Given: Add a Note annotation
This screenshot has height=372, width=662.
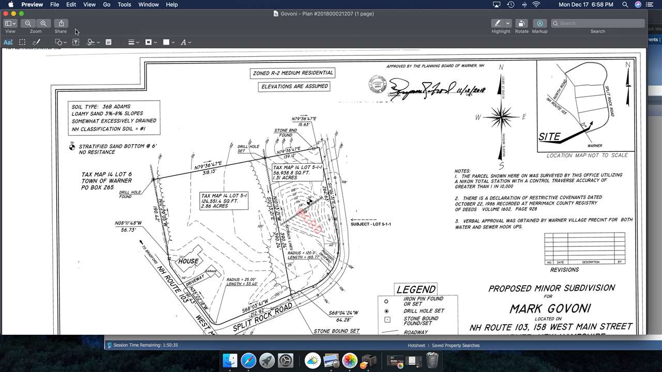Looking at the screenshot, I should tap(109, 42).
